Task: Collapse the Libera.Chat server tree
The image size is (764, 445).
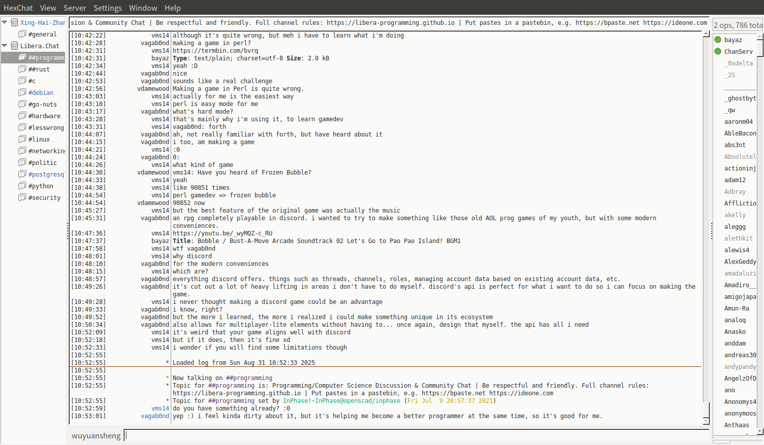Action: pyautogui.click(x=5, y=46)
